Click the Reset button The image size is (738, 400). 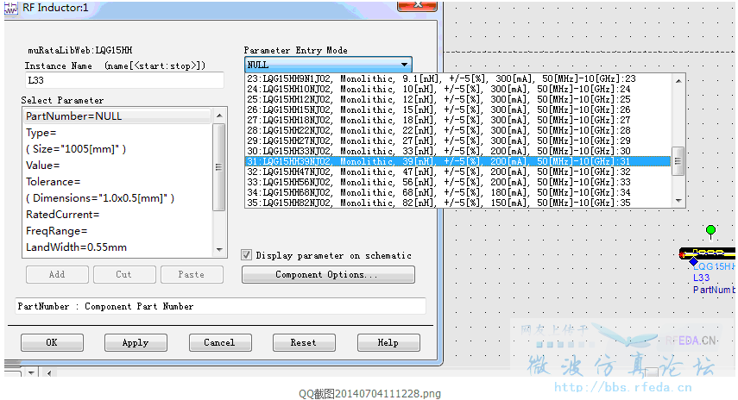(x=304, y=342)
